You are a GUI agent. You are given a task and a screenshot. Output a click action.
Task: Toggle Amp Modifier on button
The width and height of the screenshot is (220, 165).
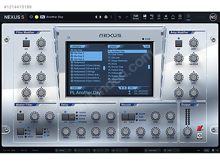[179, 43]
